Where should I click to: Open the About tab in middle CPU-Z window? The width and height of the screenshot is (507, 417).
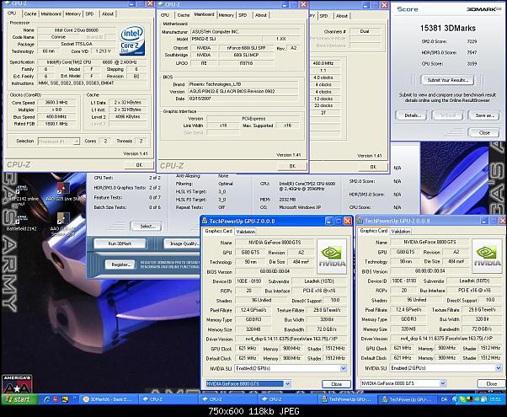(260, 15)
